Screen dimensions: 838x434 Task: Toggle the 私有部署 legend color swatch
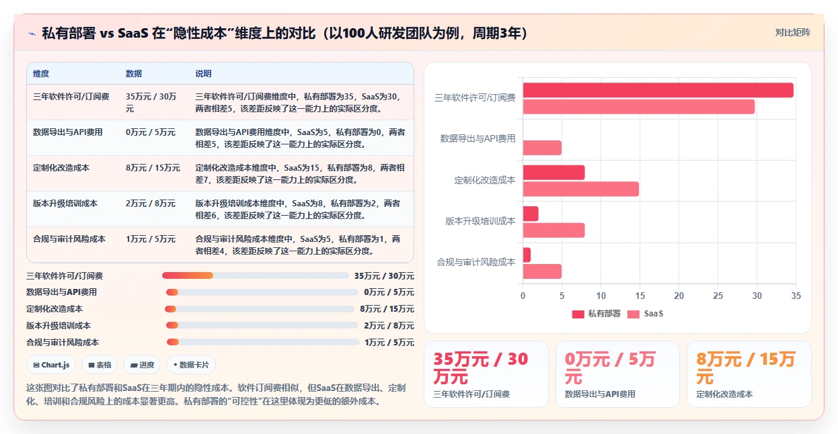(x=578, y=314)
